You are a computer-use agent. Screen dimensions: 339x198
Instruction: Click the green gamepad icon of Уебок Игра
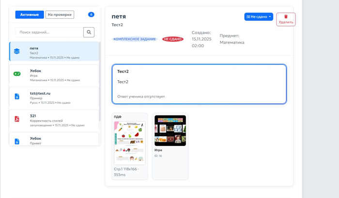click(17, 74)
